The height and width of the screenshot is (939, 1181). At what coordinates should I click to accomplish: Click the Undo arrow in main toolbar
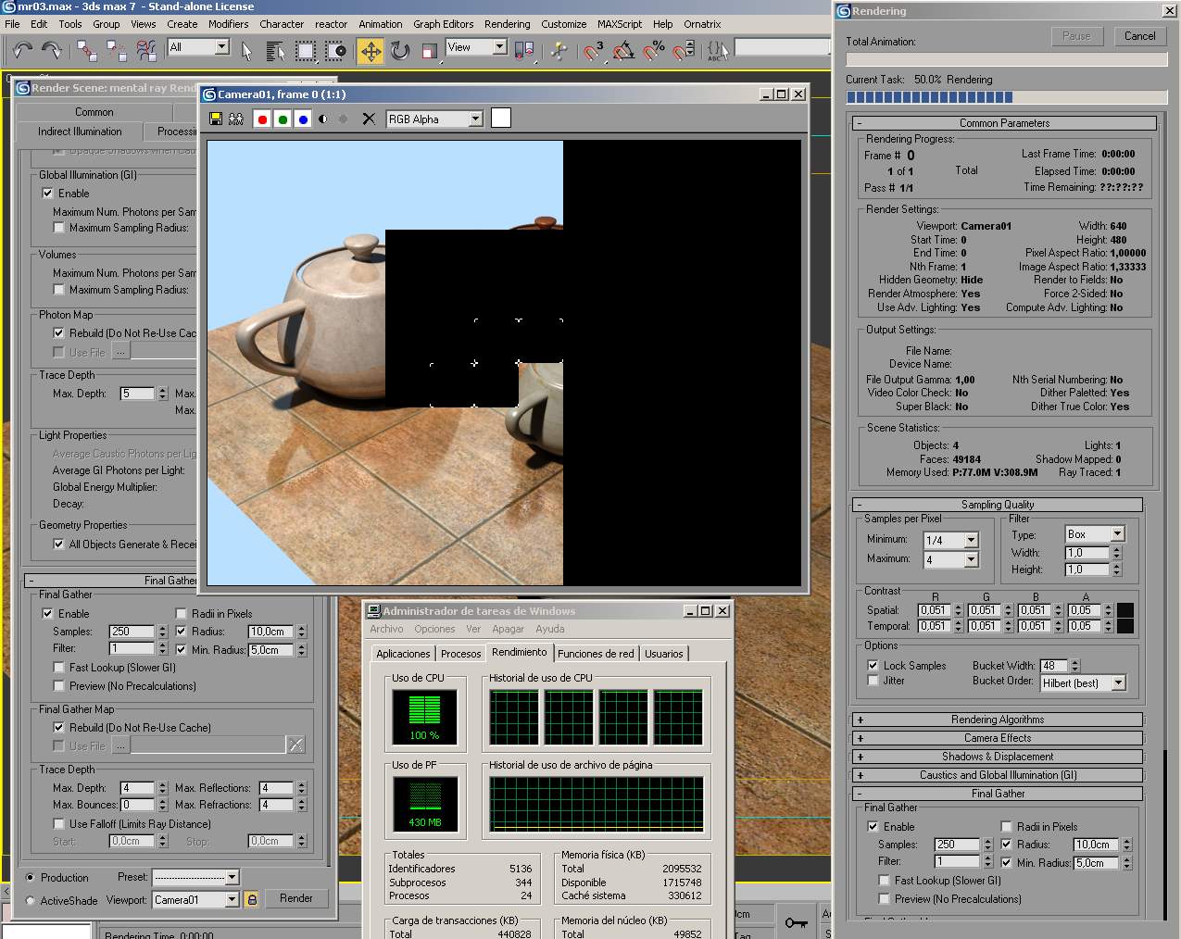coord(22,50)
